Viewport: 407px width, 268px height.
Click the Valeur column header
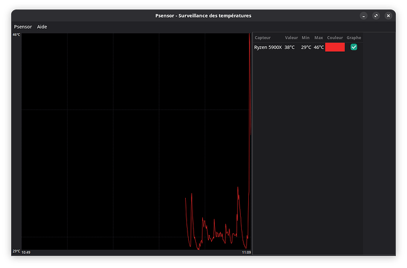pyautogui.click(x=291, y=38)
